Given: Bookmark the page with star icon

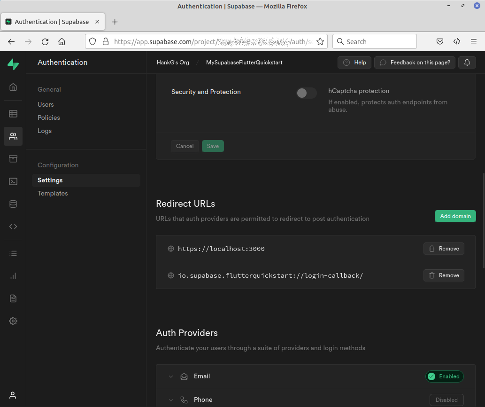Looking at the screenshot, I should pyautogui.click(x=320, y=41).
